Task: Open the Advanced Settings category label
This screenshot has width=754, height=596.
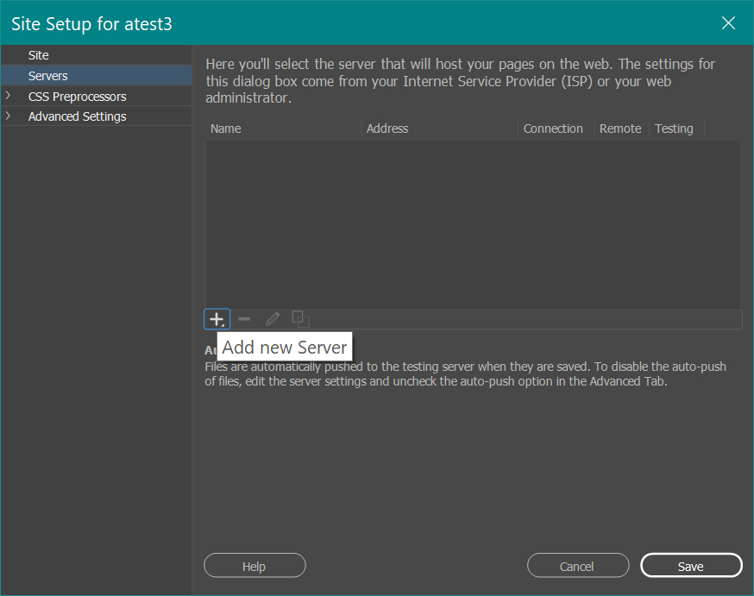Action: click(x=78, y=116)
